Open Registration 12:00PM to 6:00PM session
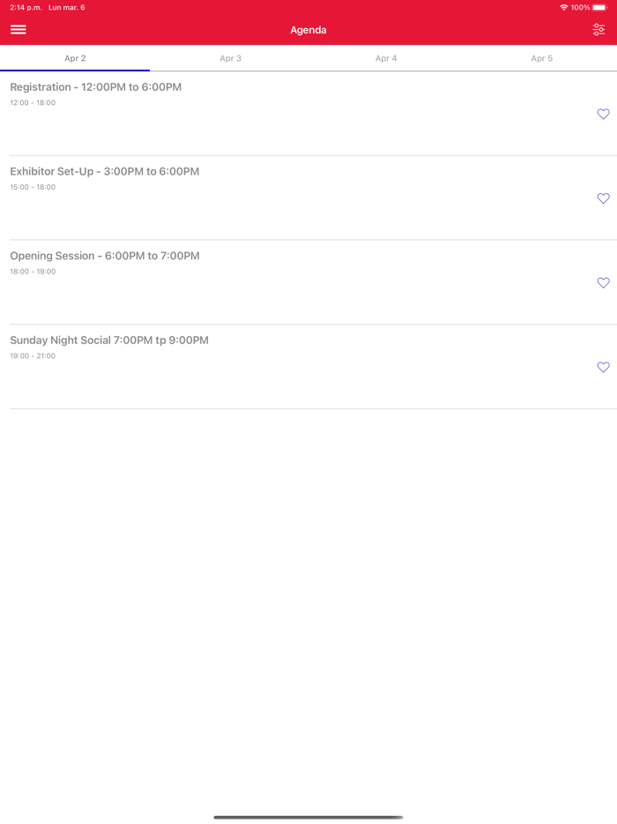 tap(96, 87)
